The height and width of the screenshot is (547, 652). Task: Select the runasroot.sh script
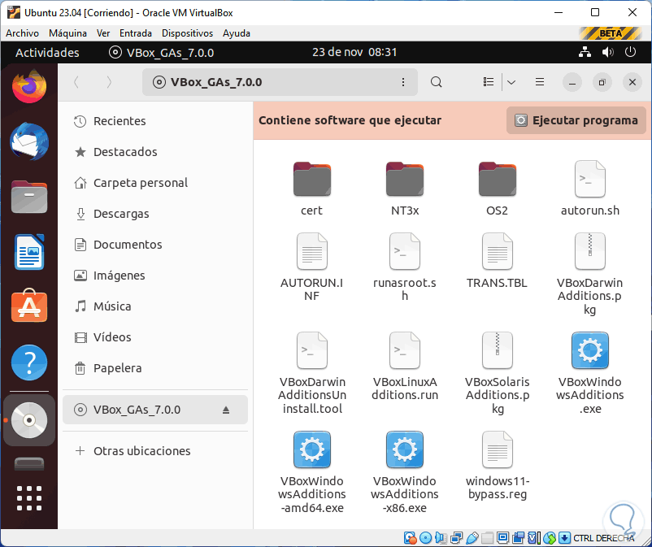(405, 267)
